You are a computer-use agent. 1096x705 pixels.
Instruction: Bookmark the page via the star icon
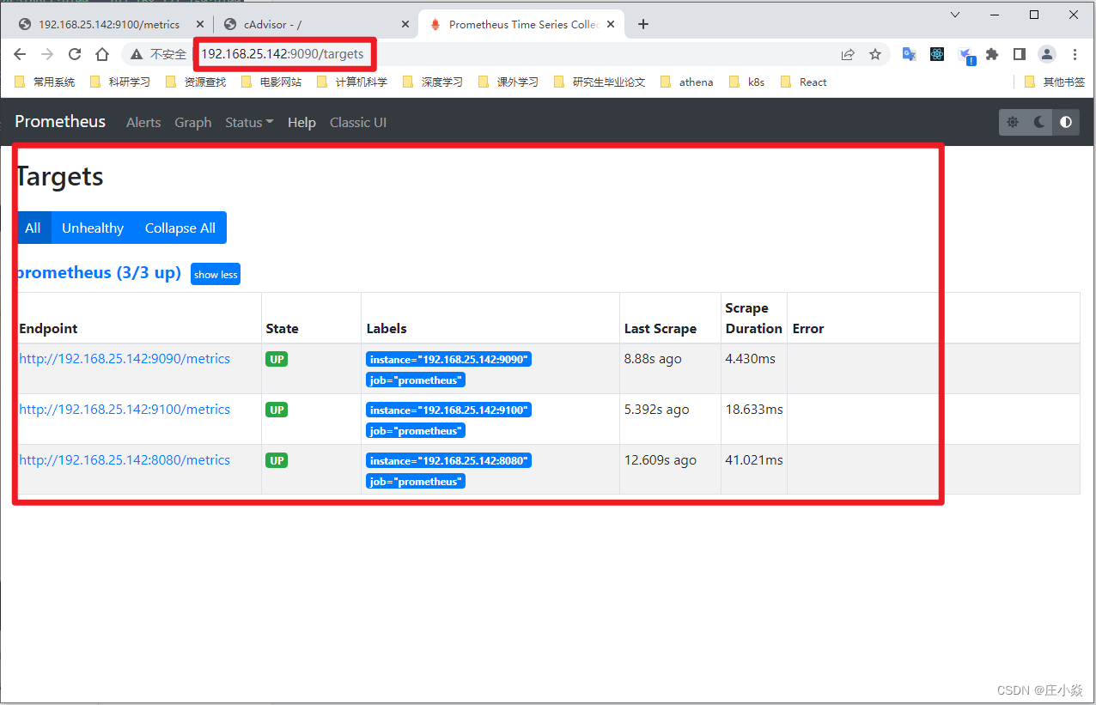[x=875, y=53]
